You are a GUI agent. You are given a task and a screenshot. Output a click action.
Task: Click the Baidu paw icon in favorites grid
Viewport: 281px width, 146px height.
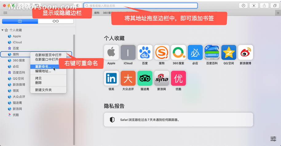(145, 53)
